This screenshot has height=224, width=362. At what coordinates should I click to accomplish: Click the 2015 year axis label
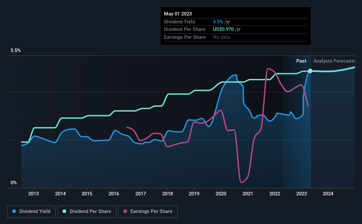(x=87, y=194)
